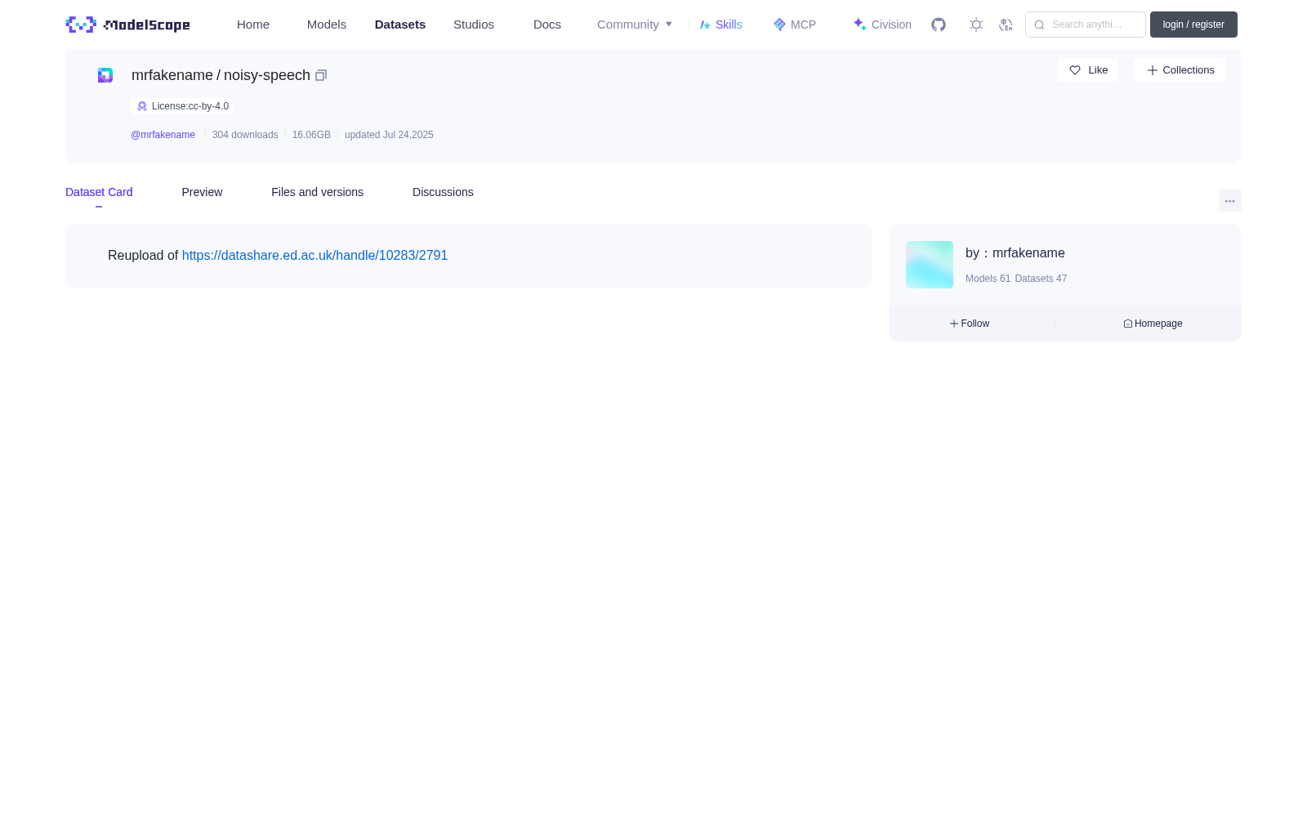Switch to the Preview tab

point(202,192)
